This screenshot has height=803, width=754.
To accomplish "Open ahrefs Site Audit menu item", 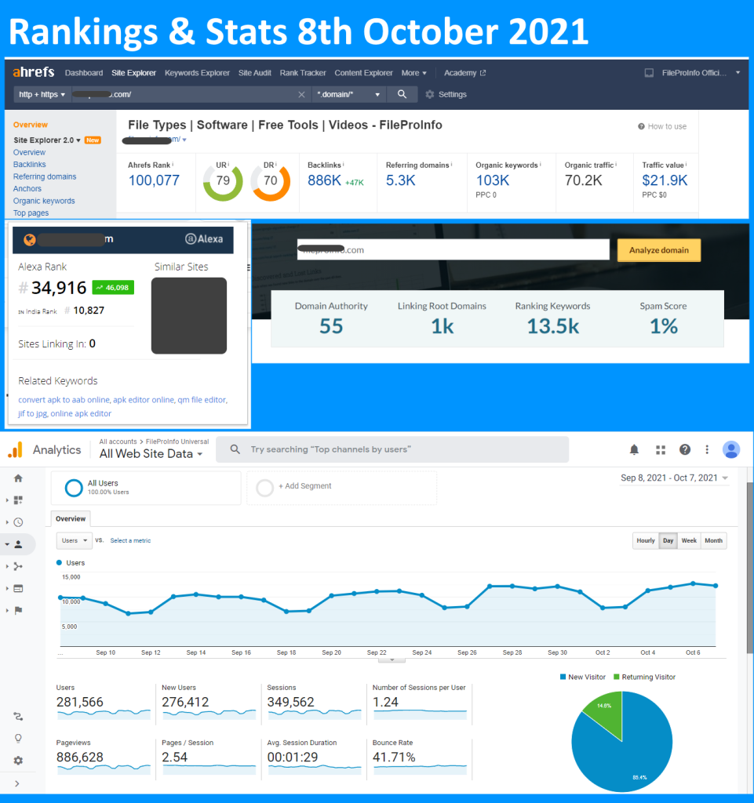I will (x=254, y=73).
